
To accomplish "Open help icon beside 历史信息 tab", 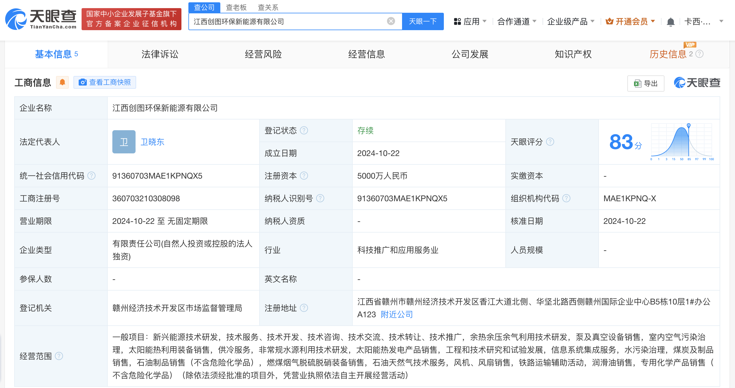I will (x=700, y=54).
